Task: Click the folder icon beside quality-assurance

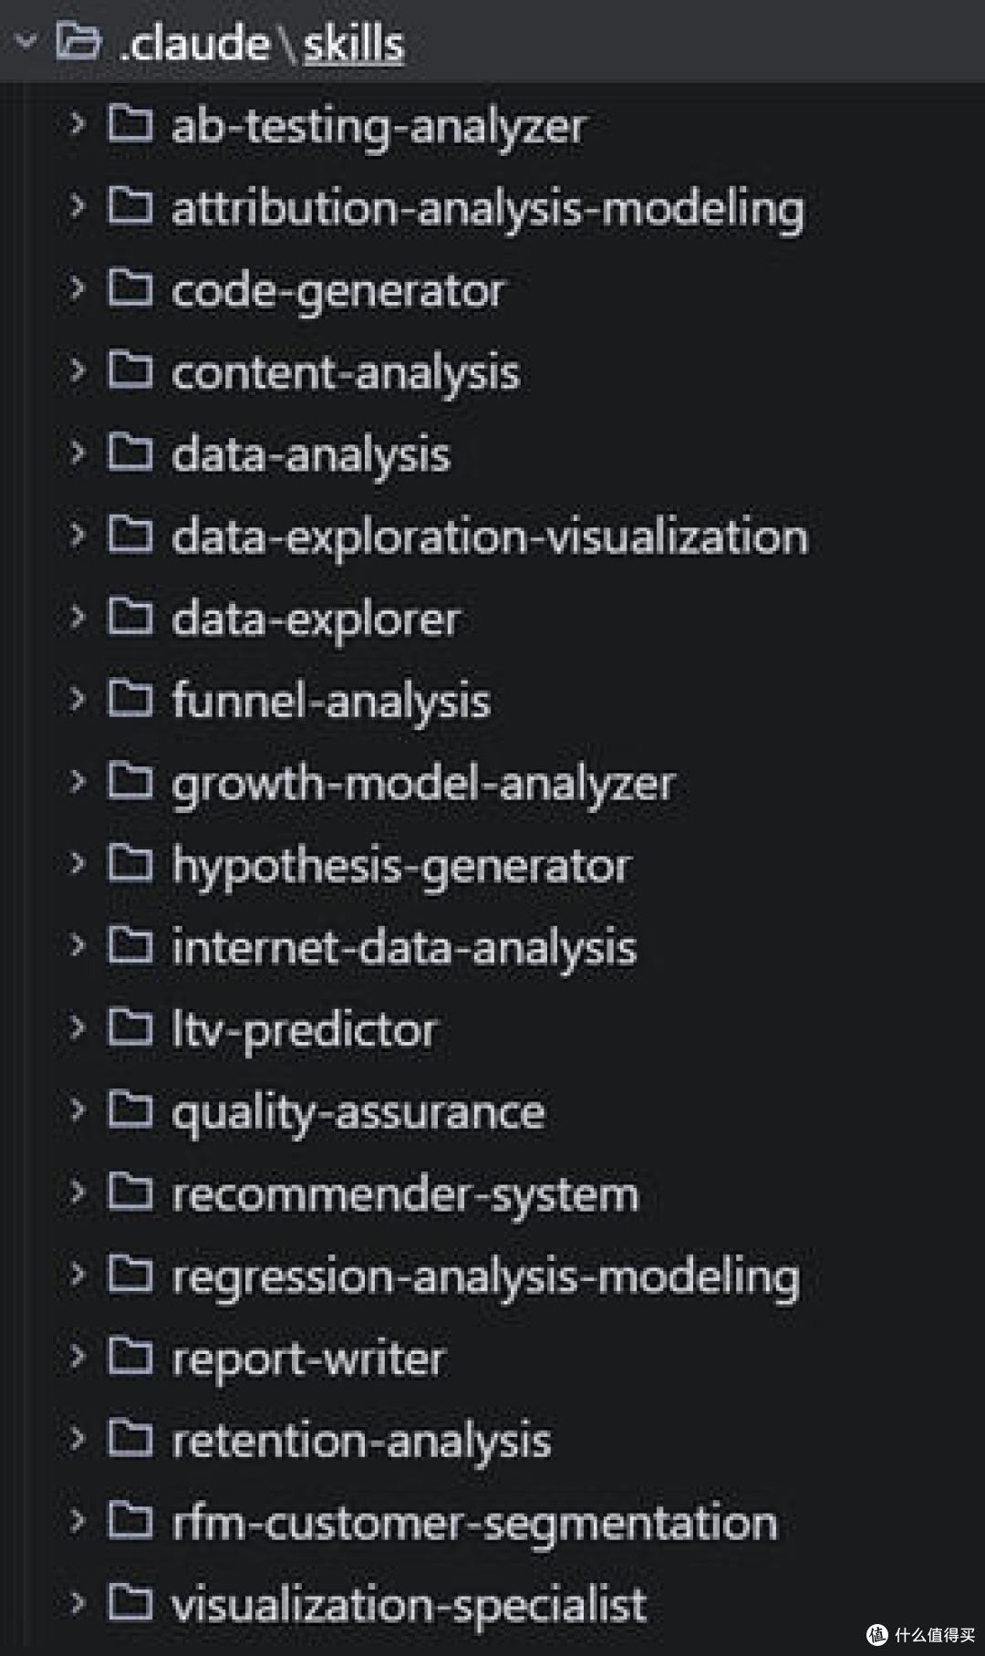Action: (x=130, y=1109)
